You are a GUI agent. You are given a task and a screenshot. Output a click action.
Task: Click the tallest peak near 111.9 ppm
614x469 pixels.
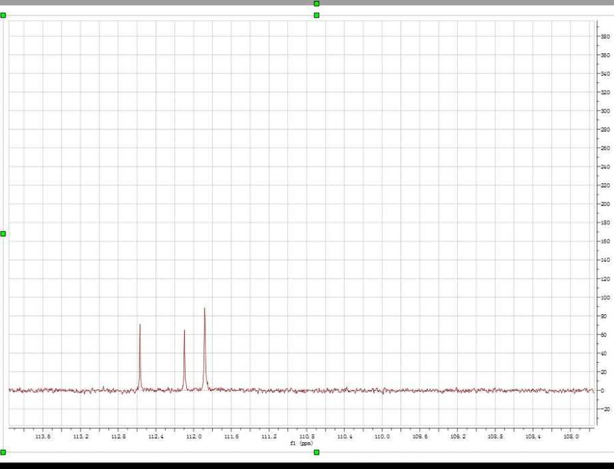coord(205,348)
